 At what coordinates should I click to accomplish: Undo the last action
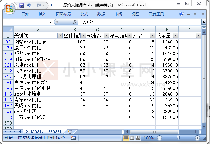pyautogui.click(x=28, y=5)
